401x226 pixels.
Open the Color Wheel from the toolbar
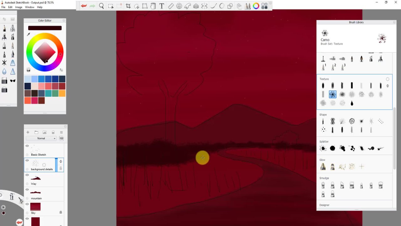256,6
